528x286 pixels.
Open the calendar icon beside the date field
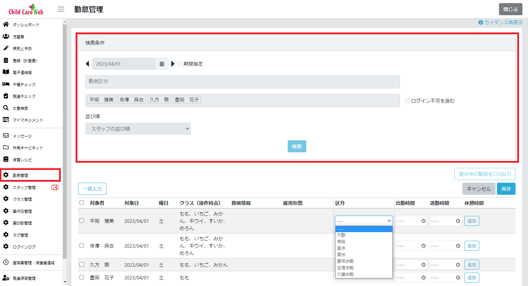161,64
